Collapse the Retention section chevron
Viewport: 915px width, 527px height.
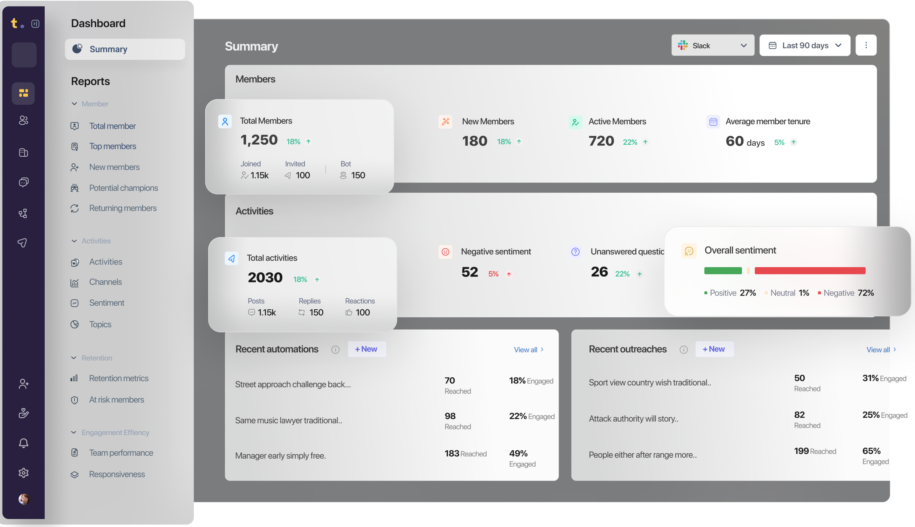74,358
